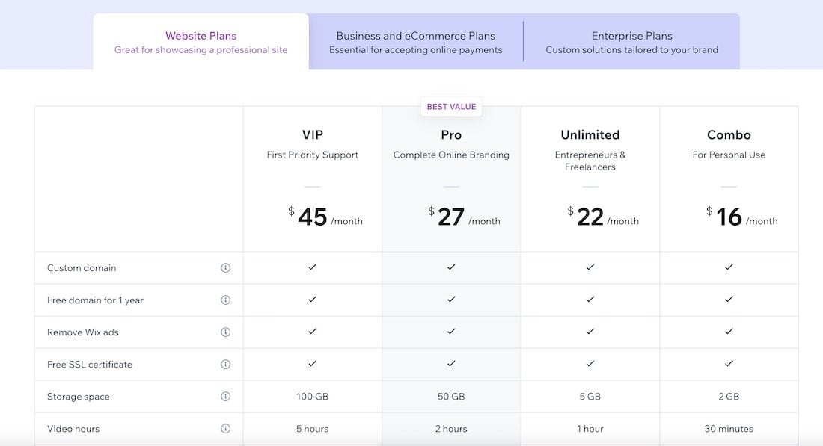
Task: Click the checkmark under VIP for Custom domain
Action: point(312,267)
